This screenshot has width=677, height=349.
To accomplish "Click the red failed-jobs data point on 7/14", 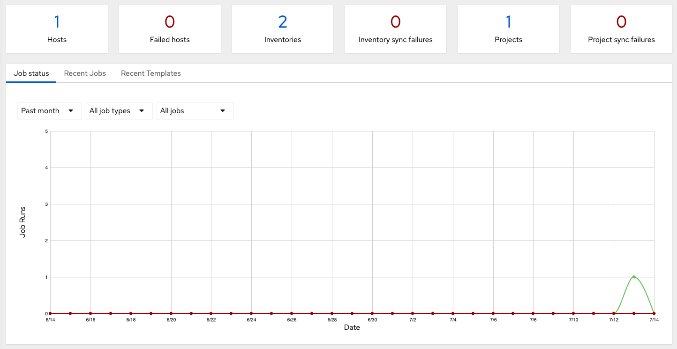I will click(x=654, y=313).
